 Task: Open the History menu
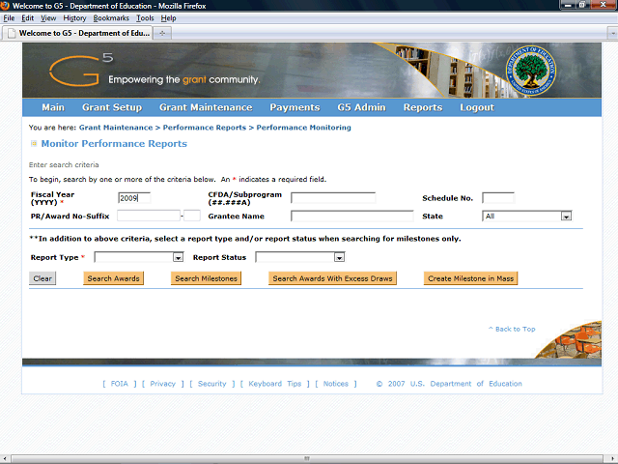coord(74,18)
